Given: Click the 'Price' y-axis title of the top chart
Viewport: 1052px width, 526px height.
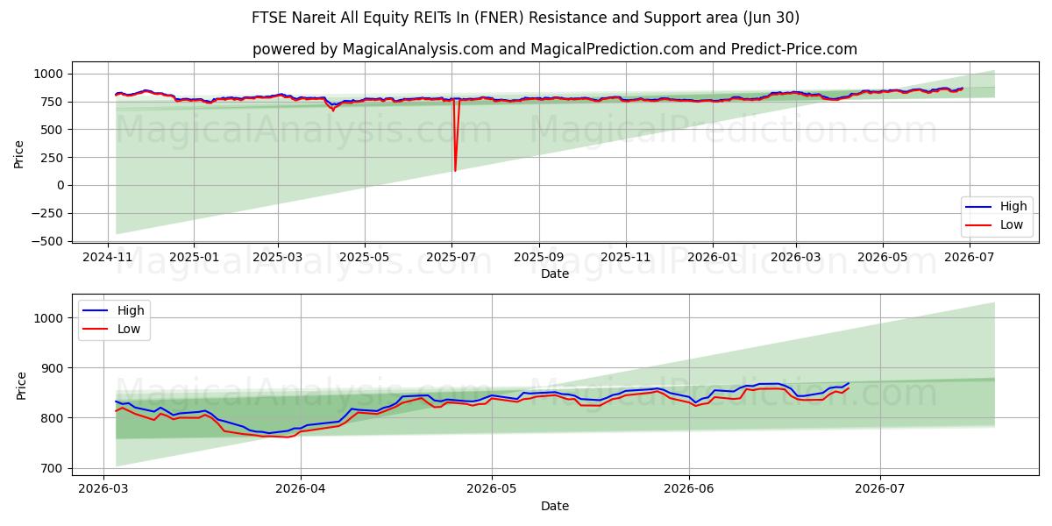Looking at the screenshot, I should [x=19, y=153].
